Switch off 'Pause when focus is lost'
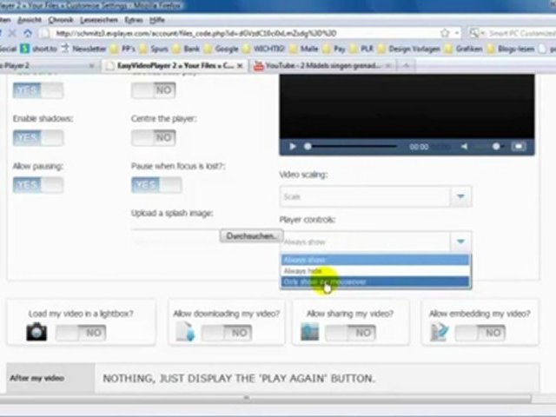 pyautogui.click(x=156, y=185)
